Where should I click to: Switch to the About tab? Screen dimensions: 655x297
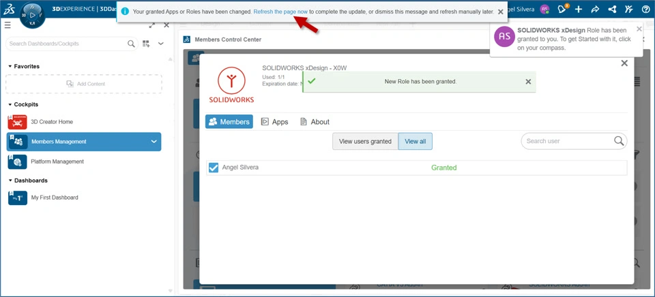[315, 122]
